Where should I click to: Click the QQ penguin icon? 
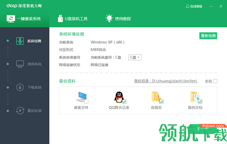119,97
